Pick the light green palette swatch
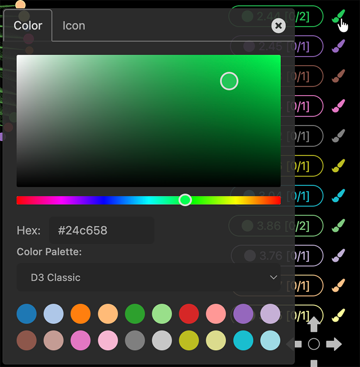Viewport: 360px width, 367px height. pyautogui.click(x=162, y=314)
